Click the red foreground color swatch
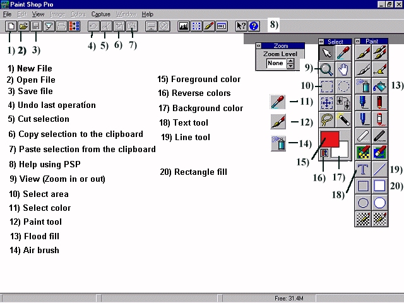 (x=330, y=139)
